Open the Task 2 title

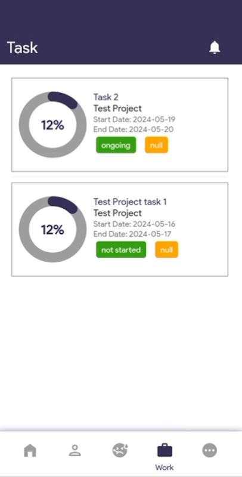click(106, 97)
